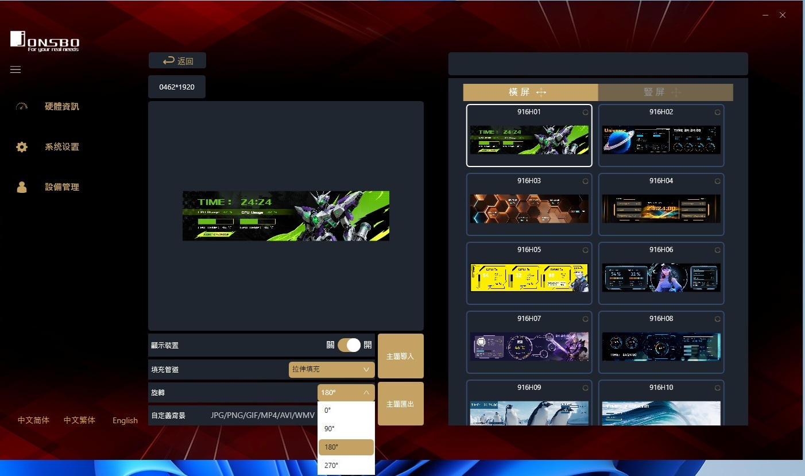Close the JONSBO window
The height and width of the screenshot is (476, 805).
tap(783, 15)
